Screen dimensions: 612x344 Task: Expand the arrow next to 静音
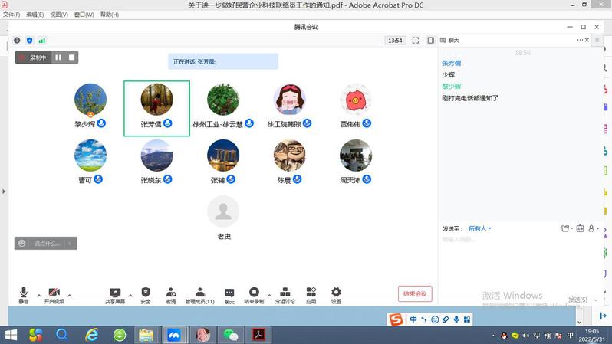pos(37,295)
